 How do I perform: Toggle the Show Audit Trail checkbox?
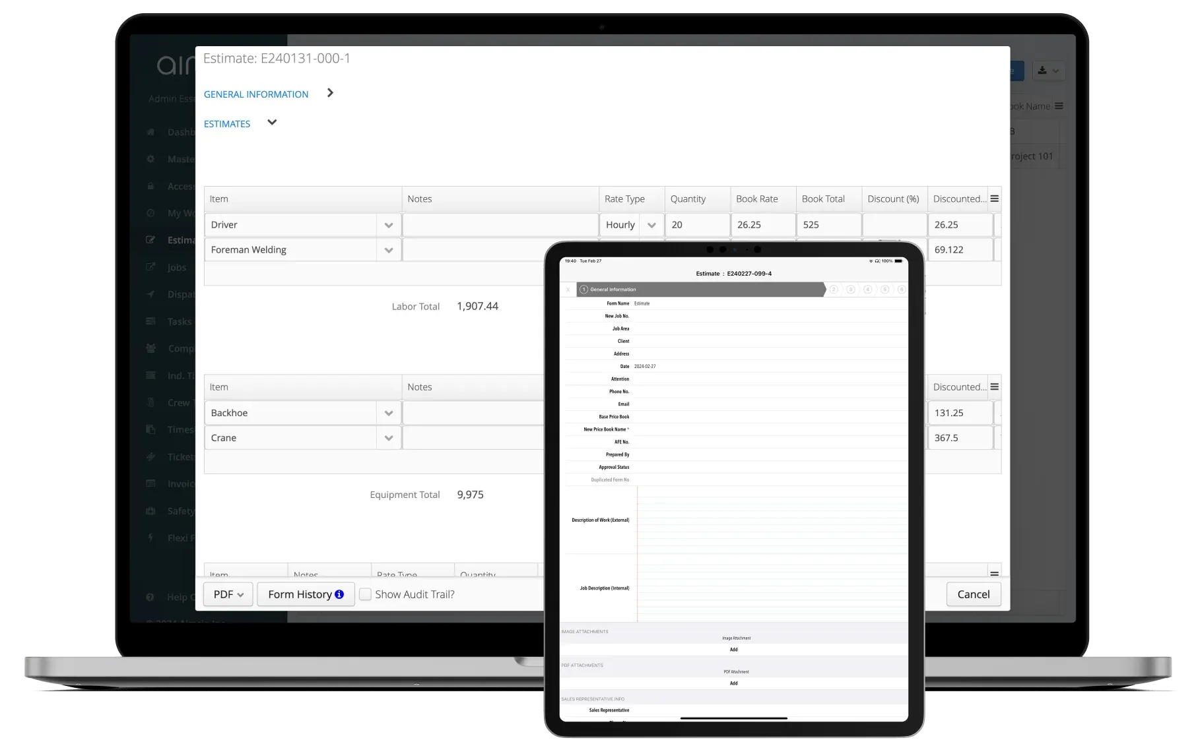(365, 594)
